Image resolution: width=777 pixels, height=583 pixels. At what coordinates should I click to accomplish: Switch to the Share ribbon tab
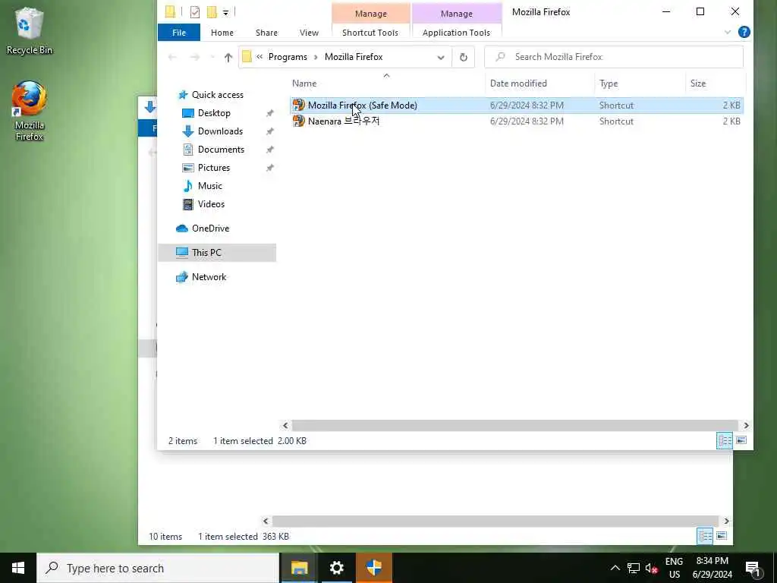point(266,33)
